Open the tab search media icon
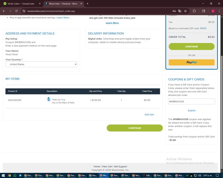The width and height of the screenshot is (223, 178). click(x=203, y=11)
